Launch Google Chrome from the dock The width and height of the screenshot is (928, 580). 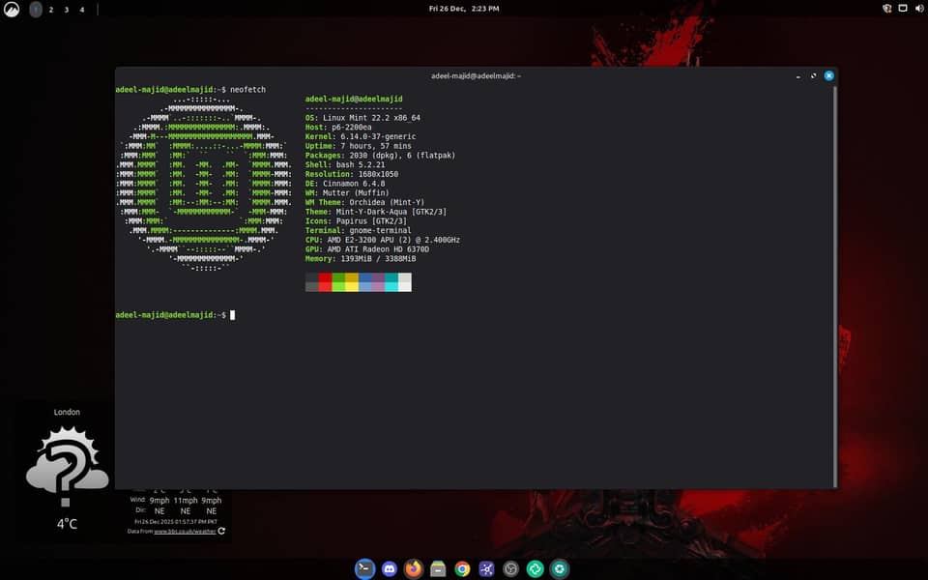pos(462,568)
